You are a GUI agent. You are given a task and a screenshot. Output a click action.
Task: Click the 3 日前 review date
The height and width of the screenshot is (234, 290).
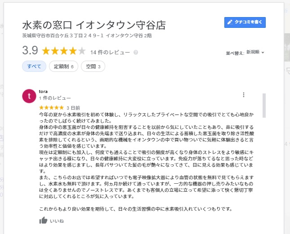73,108
